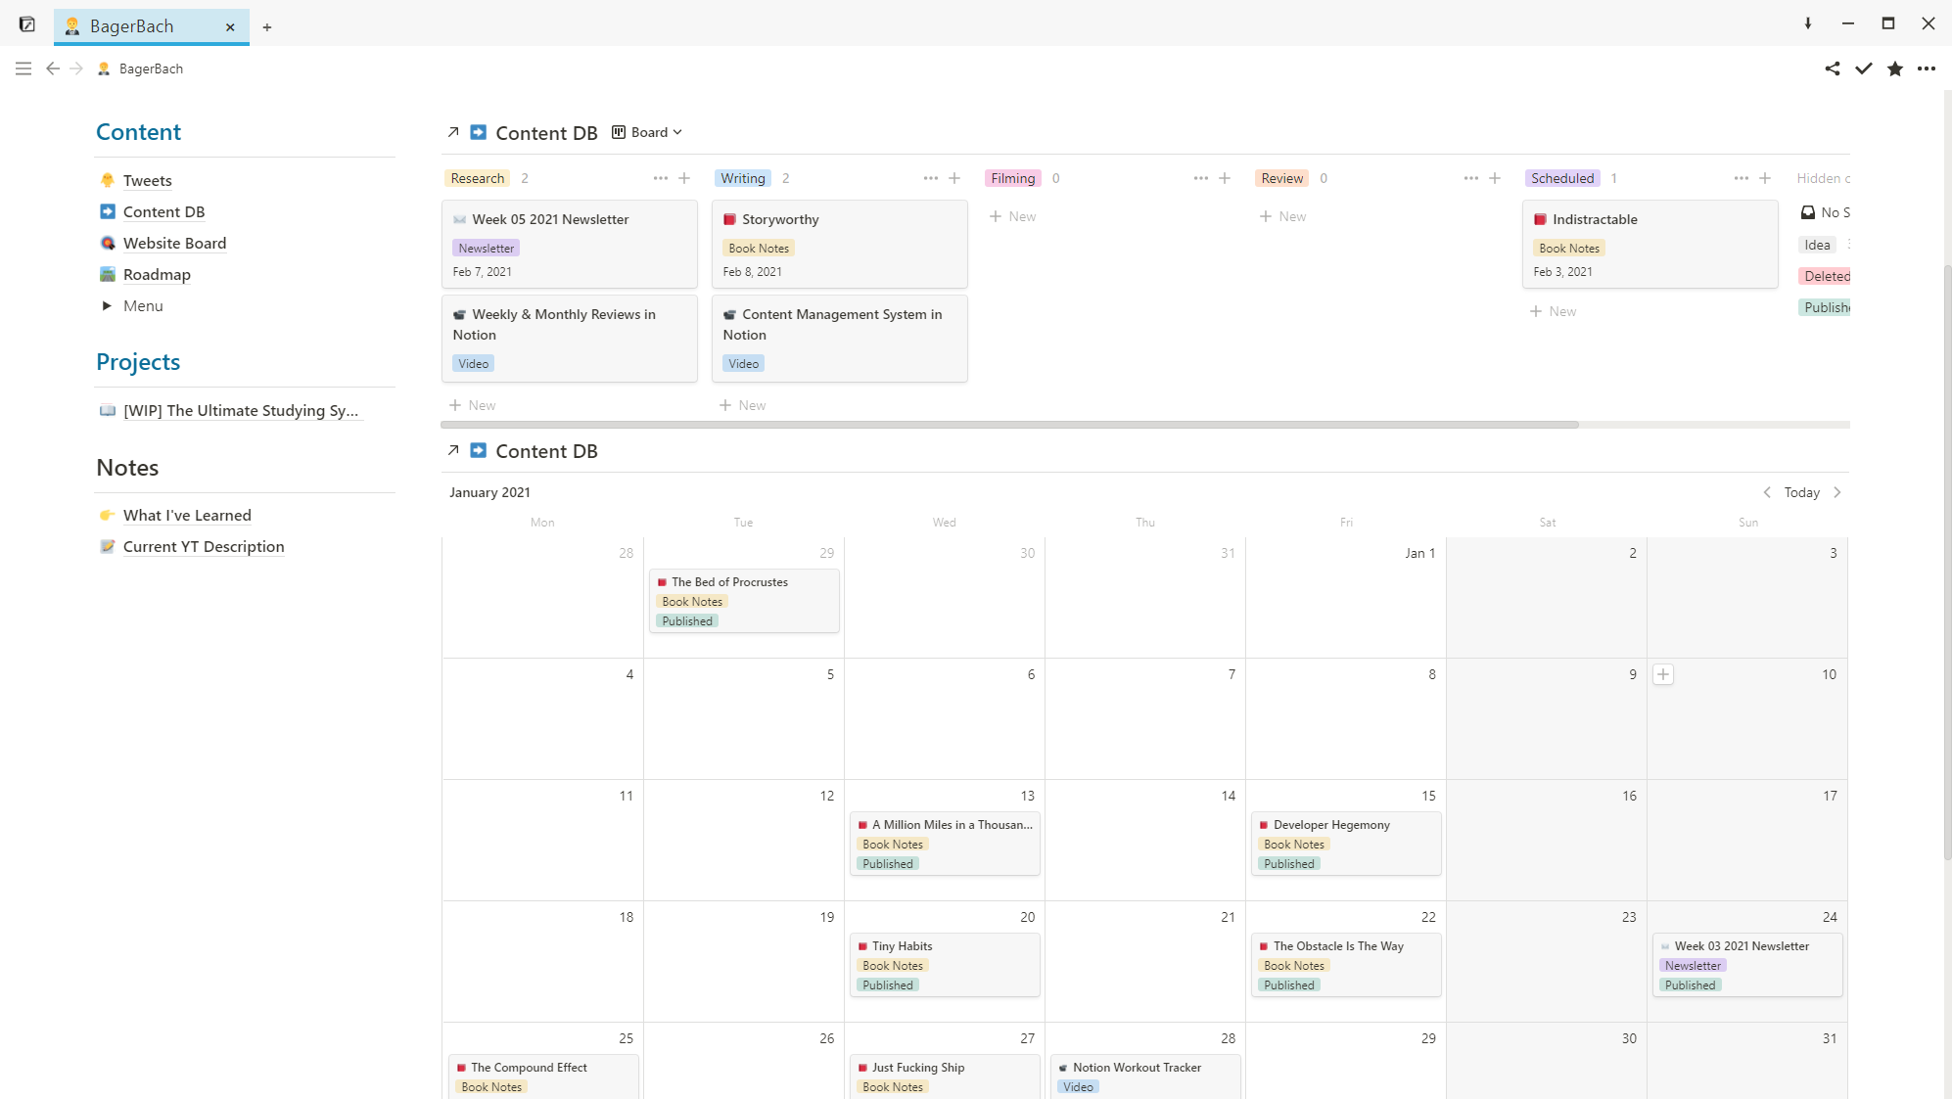Open WIP Ultimate Studying System page
1952x1099 pixels.
(241, 411)
